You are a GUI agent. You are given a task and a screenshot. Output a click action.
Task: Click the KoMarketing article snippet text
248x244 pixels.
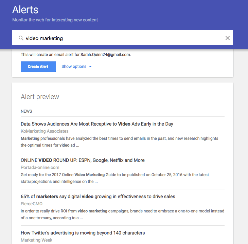[x=119, y=142]
